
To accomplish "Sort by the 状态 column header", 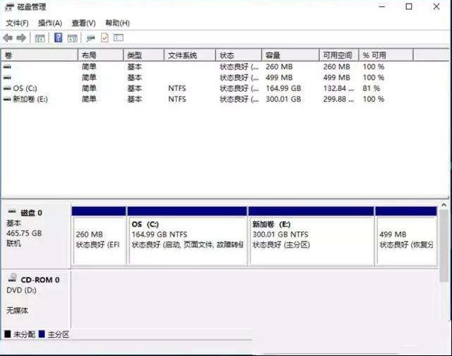I will pos(239,55).
